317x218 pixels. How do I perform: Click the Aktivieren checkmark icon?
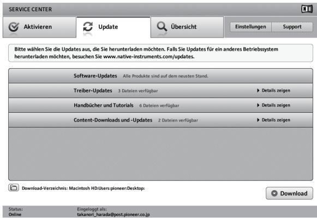click(14, 27)
